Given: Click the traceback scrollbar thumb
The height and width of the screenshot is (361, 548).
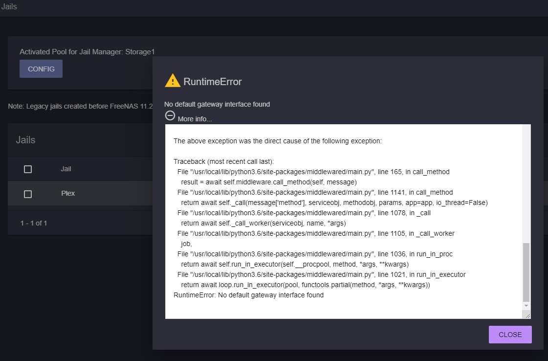Looking at the screenshot, I should click(x=526, y=271).
